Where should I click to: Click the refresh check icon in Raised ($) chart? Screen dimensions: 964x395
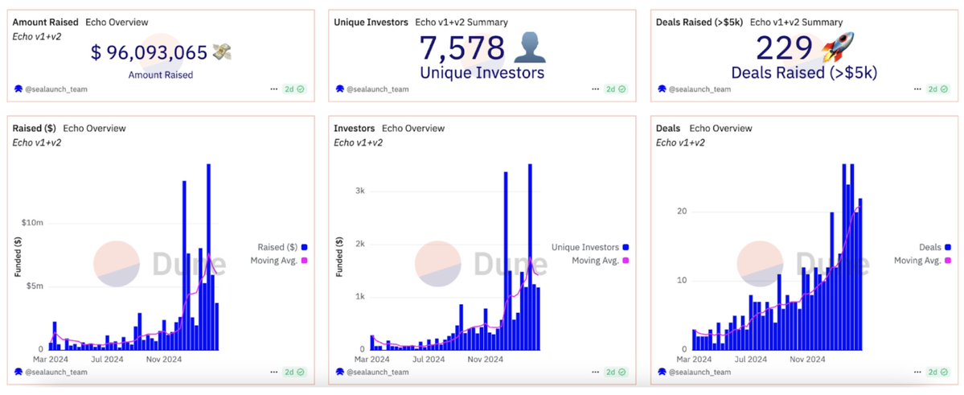coord(300,372)
